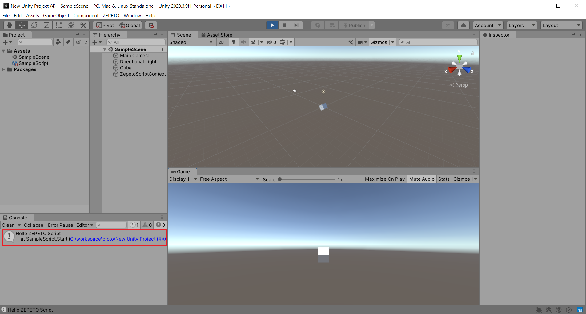Image resolution: width=586 pixels, height=314 pixels.
Task: Open the Shaded draw mode dropdown
Action: [191, 42]
